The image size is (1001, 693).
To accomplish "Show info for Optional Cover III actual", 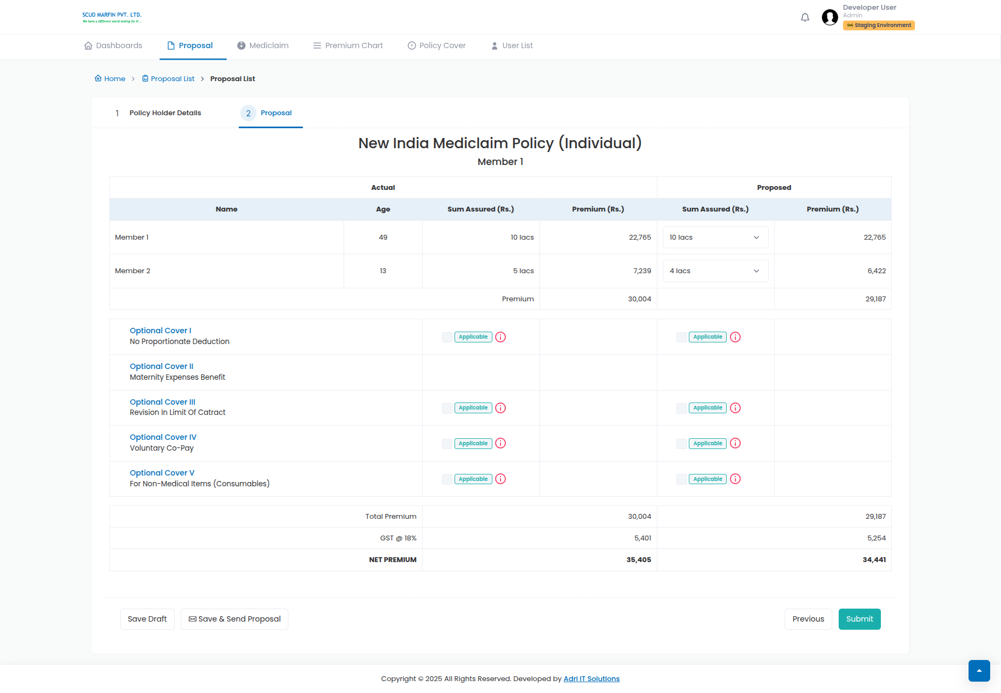I will [x=500, y=408].
